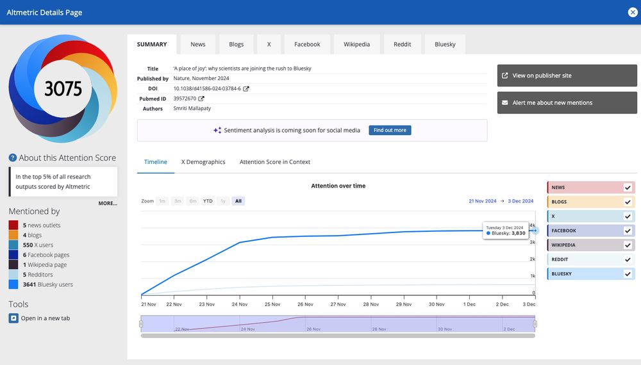Open the Reddit tab

click(403, 44)
